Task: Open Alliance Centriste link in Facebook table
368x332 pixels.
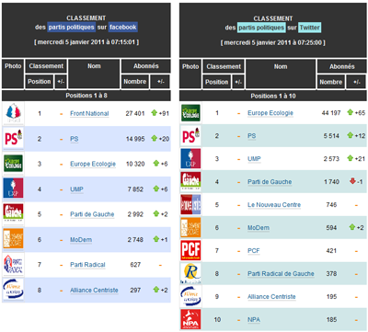Action: tap(94, 290)
